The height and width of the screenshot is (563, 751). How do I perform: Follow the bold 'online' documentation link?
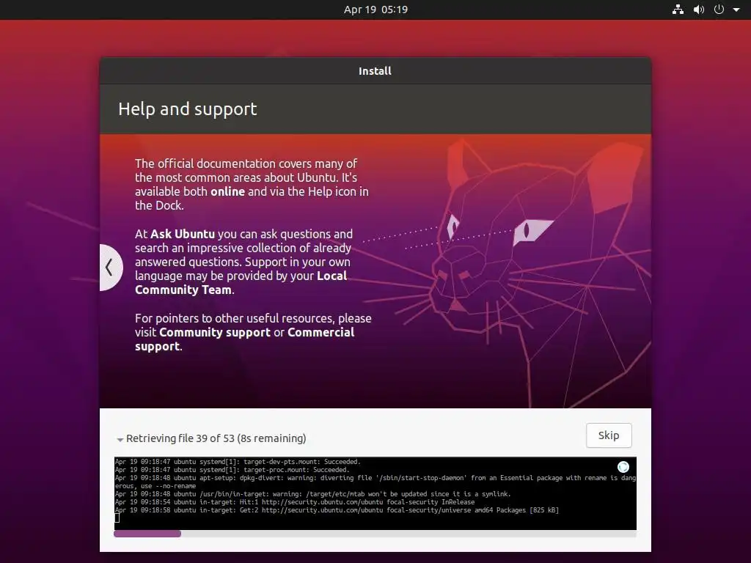pos(227,191)
